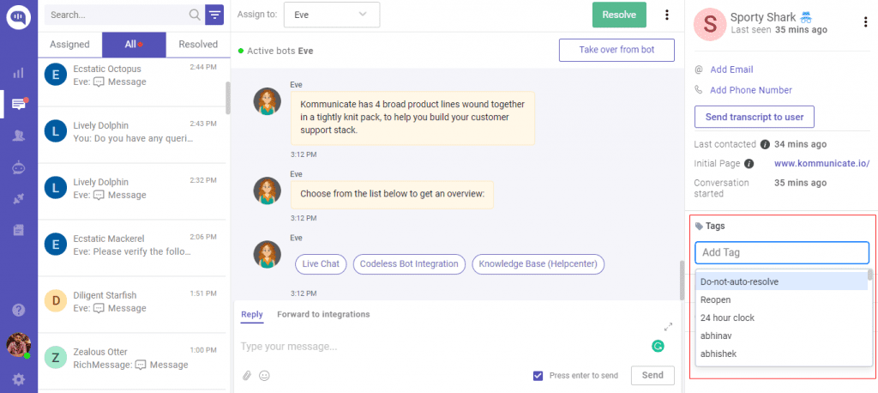The width and height of the screenshot is (878, 393).
Task: Click Take over from bot button
Action: (616, 50)
